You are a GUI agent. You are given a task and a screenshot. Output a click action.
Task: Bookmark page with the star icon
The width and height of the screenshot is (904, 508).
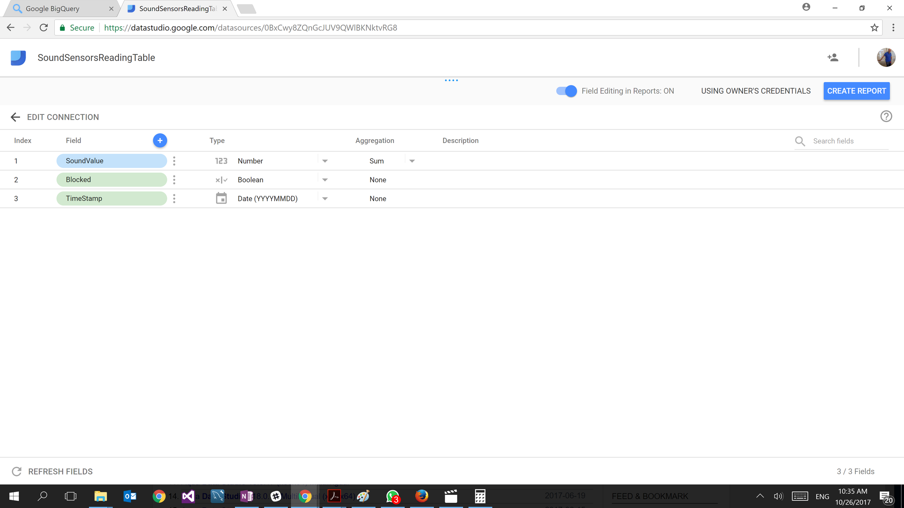point(874,28)
